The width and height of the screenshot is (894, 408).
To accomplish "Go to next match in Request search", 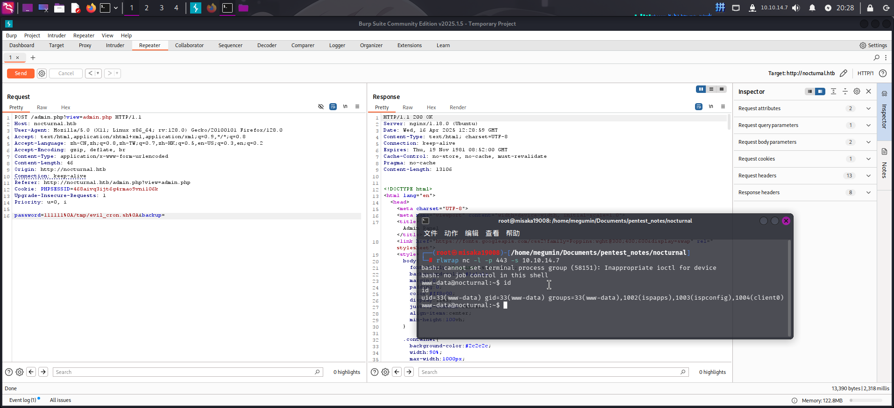I will click(43, 372).
